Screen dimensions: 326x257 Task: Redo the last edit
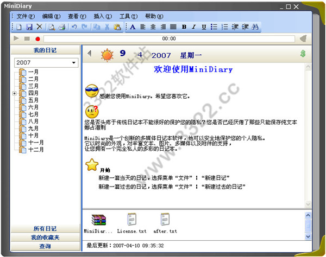coord(84,27)
